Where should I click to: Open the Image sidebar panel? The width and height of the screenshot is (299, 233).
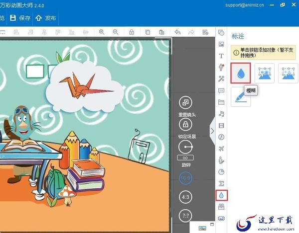[x=221, y=44]
